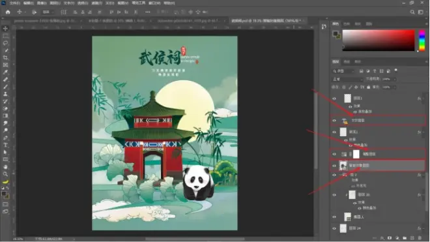
Task: Hide the text layer via its eye icon
Action: coord(334,120)
